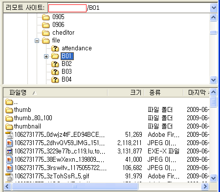Click the horizontal scrollbar thumb
Screen dimensions: 220x192
point(75,186)
